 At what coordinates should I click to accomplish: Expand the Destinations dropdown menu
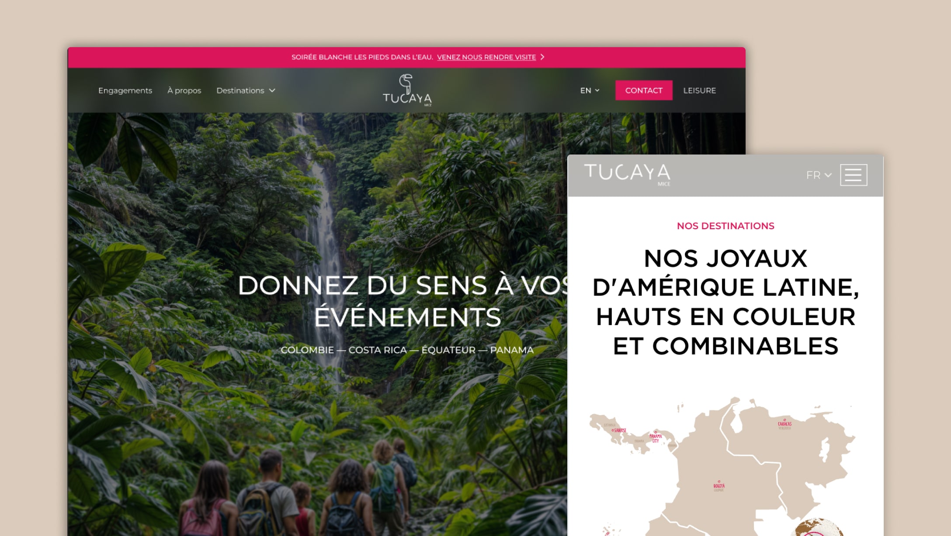click(246, 90)
